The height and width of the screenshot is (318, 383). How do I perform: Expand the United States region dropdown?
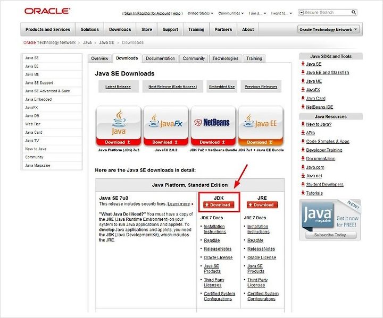tap(201, 13)
